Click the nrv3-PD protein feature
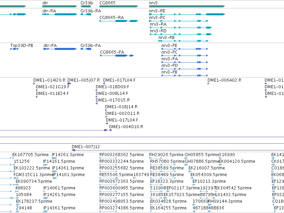The image size is (284, 213). (x=185, y=69)
